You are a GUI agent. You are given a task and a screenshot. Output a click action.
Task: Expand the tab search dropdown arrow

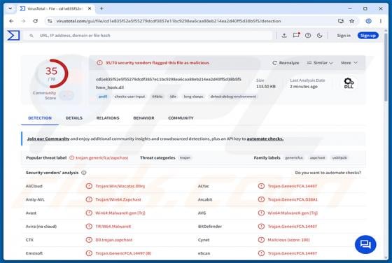point(10,8)
